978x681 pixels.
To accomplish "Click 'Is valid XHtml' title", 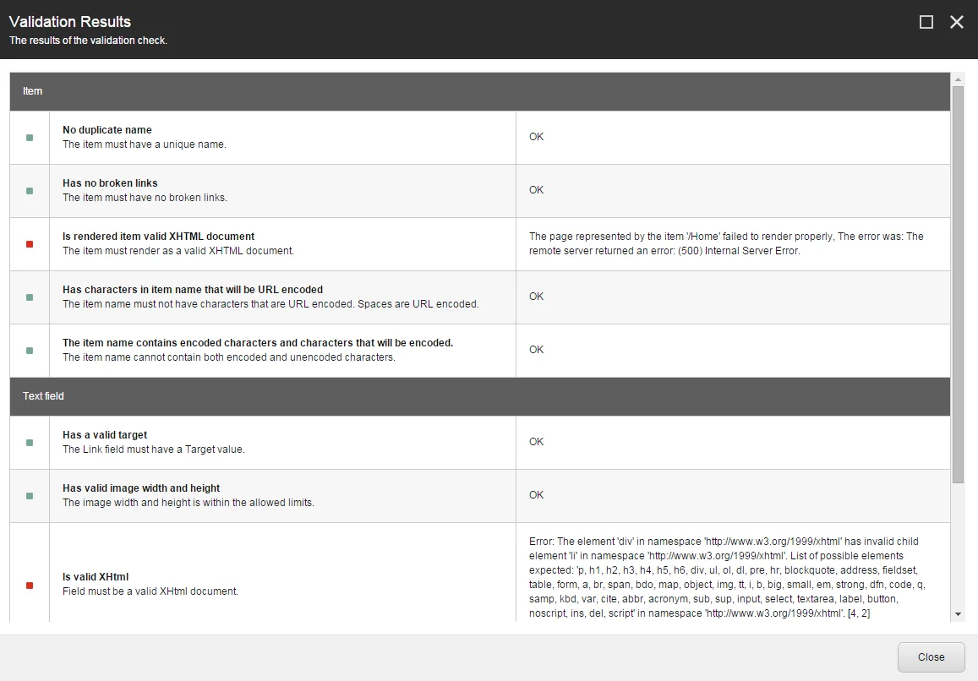I will 96,577.
